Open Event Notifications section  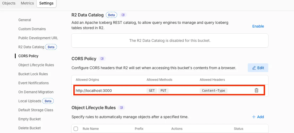point(33,83)
